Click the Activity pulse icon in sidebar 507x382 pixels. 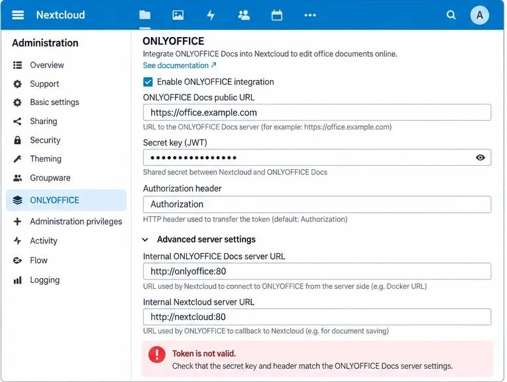click(x=17, y=241)
